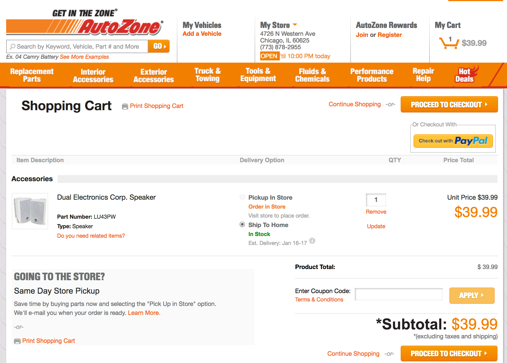This screenshot has height=363, width=507.
Task: Open the Tools & Equipment menu
Action: pos(258,75)
